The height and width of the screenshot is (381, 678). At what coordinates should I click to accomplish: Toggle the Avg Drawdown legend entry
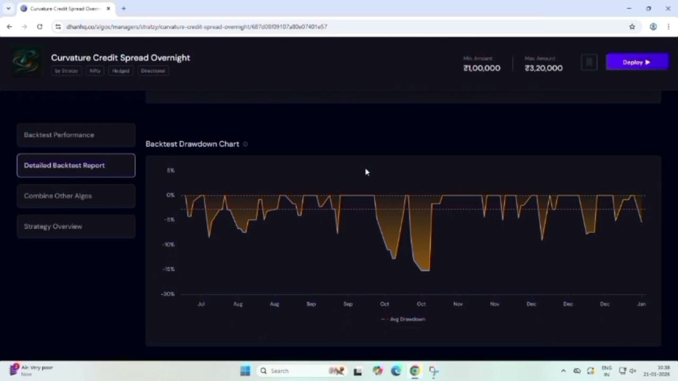pyautogui.click(x=403, y=319)
